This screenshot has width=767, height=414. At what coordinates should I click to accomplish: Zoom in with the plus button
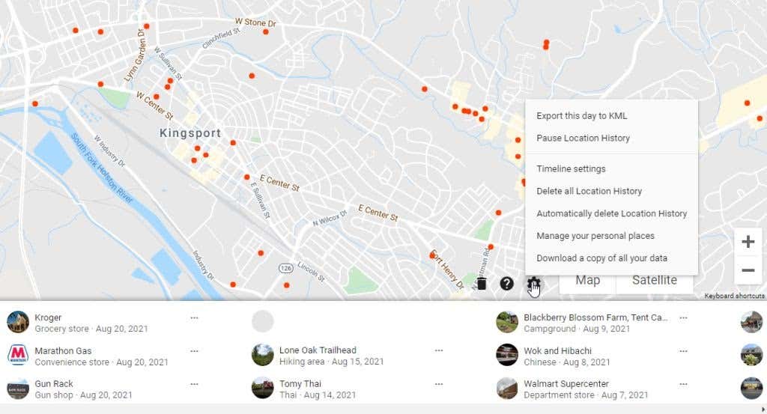tap(748, 242)
